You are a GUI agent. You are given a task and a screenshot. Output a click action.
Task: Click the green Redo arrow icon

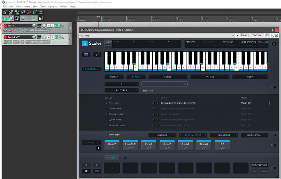35,12
